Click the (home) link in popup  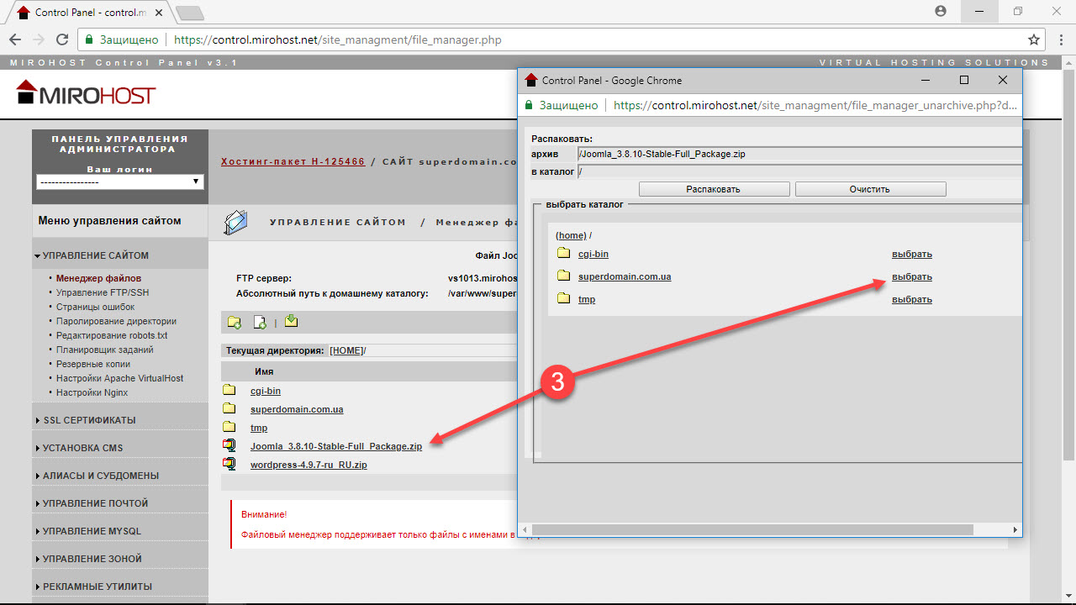(571, 235)
